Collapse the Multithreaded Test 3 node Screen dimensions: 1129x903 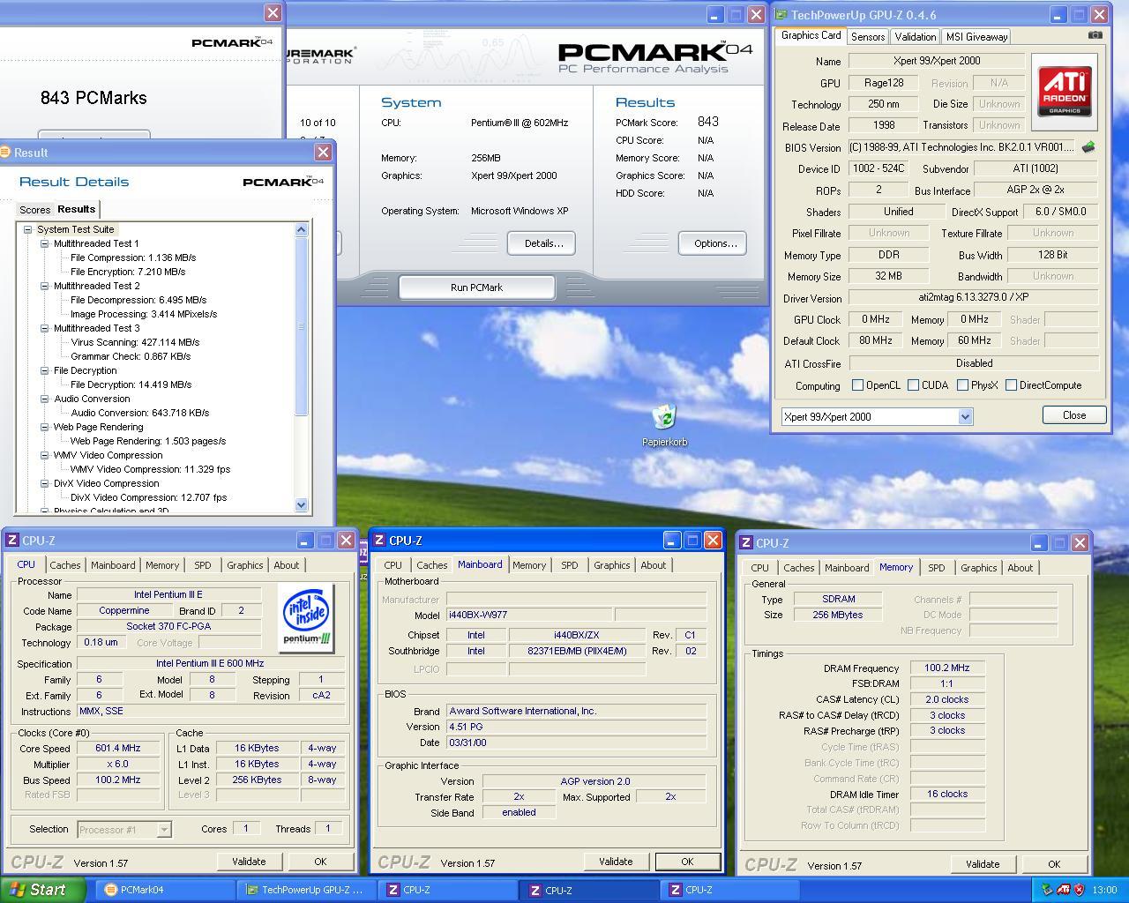click(44, 328)
